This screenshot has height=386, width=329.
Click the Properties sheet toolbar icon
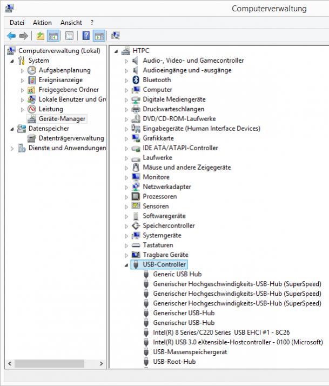pos(69,36)
